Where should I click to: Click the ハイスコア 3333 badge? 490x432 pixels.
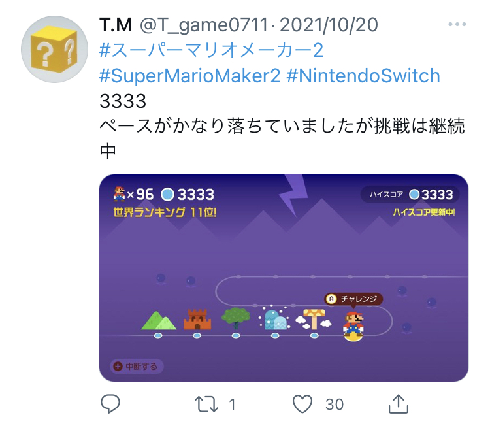tap(410, 194)
